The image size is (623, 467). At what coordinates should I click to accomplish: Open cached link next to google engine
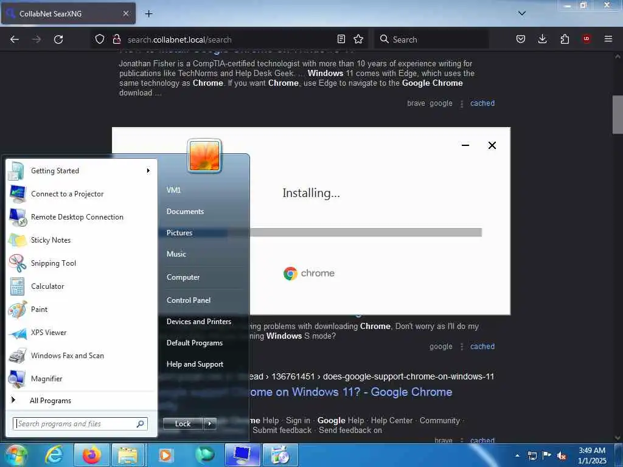click(482, 346)
